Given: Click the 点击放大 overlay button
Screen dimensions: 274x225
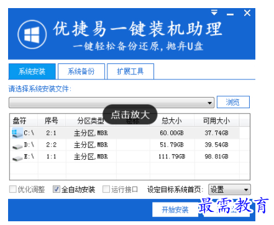Looking at the screenshot, I should (x=130, y=114).
